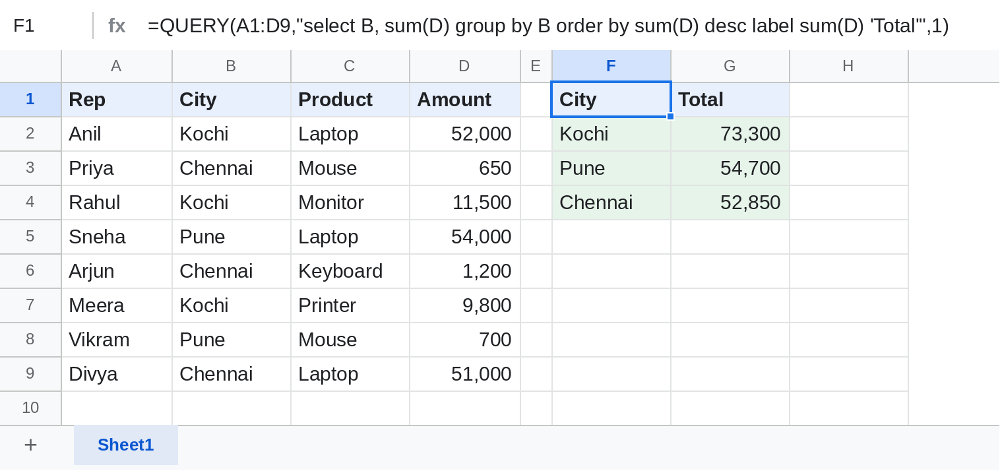Screen dimensions: 1000x471
Task: Click the cell containing "Anil"
Action: tap(117, 134)
